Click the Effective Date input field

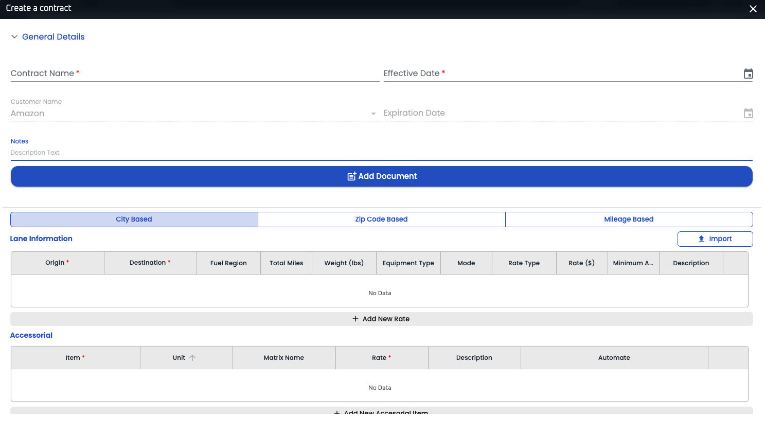click(x=561, y=74)
